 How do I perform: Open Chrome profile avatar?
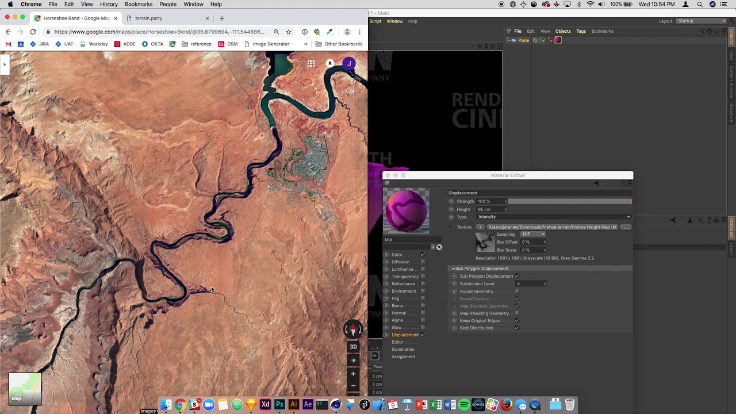point(347,32)
